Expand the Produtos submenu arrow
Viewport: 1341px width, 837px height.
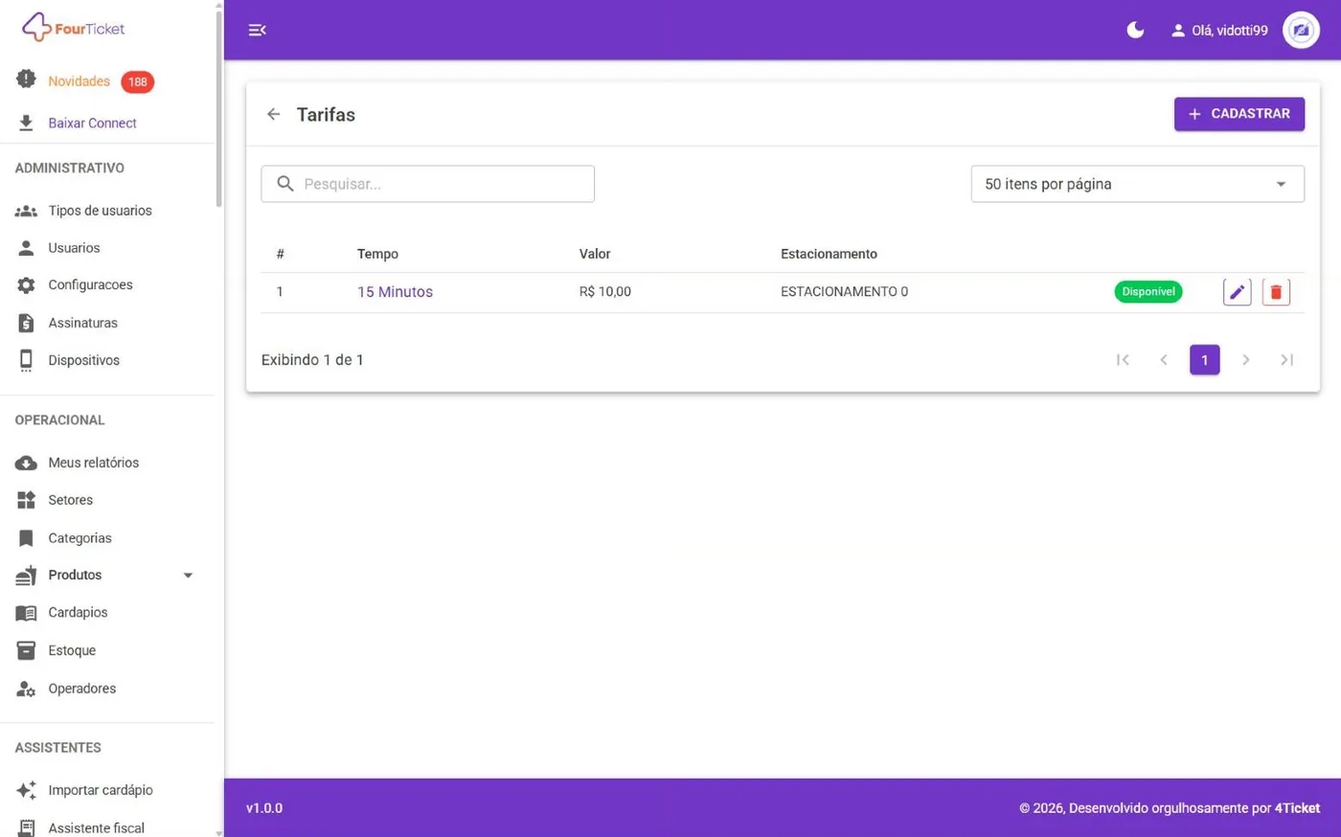188,576
